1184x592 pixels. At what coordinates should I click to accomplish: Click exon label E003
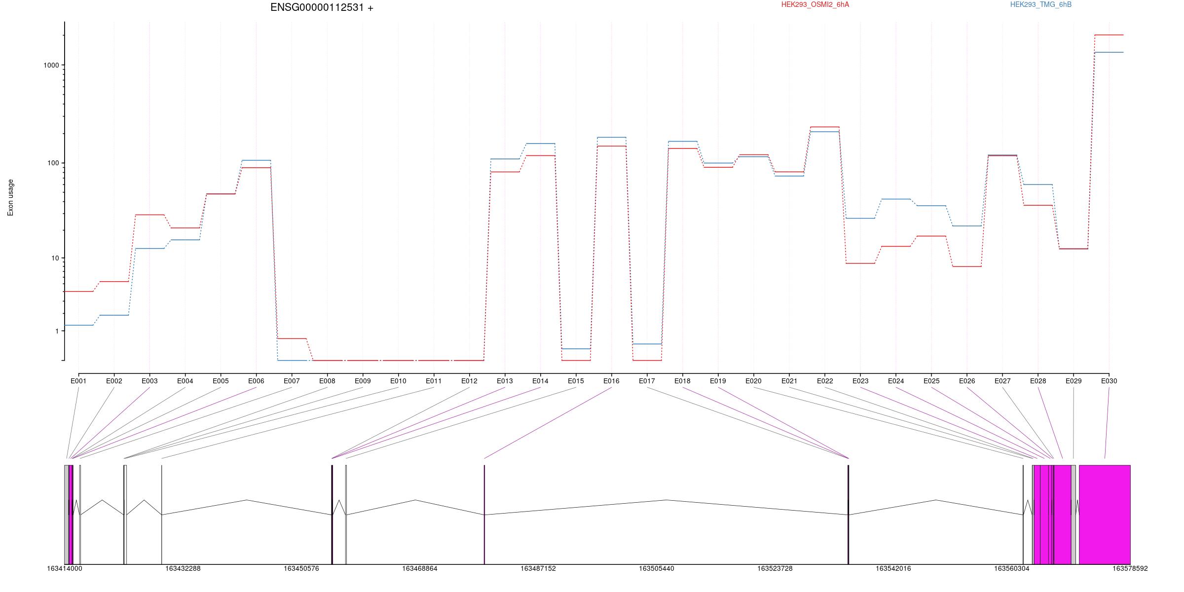coord(149,381)
